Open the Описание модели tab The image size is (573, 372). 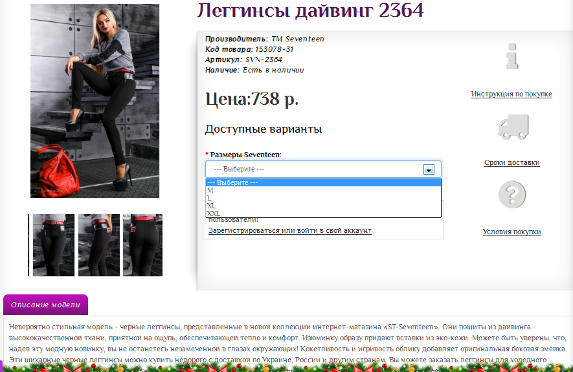[46, 305]
